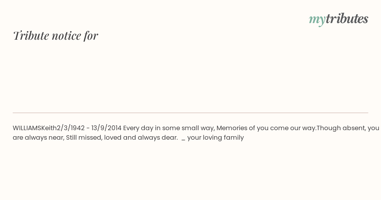Click the death date 13/9/2014
Screen dimensions: 381x200
coord(106,128)
